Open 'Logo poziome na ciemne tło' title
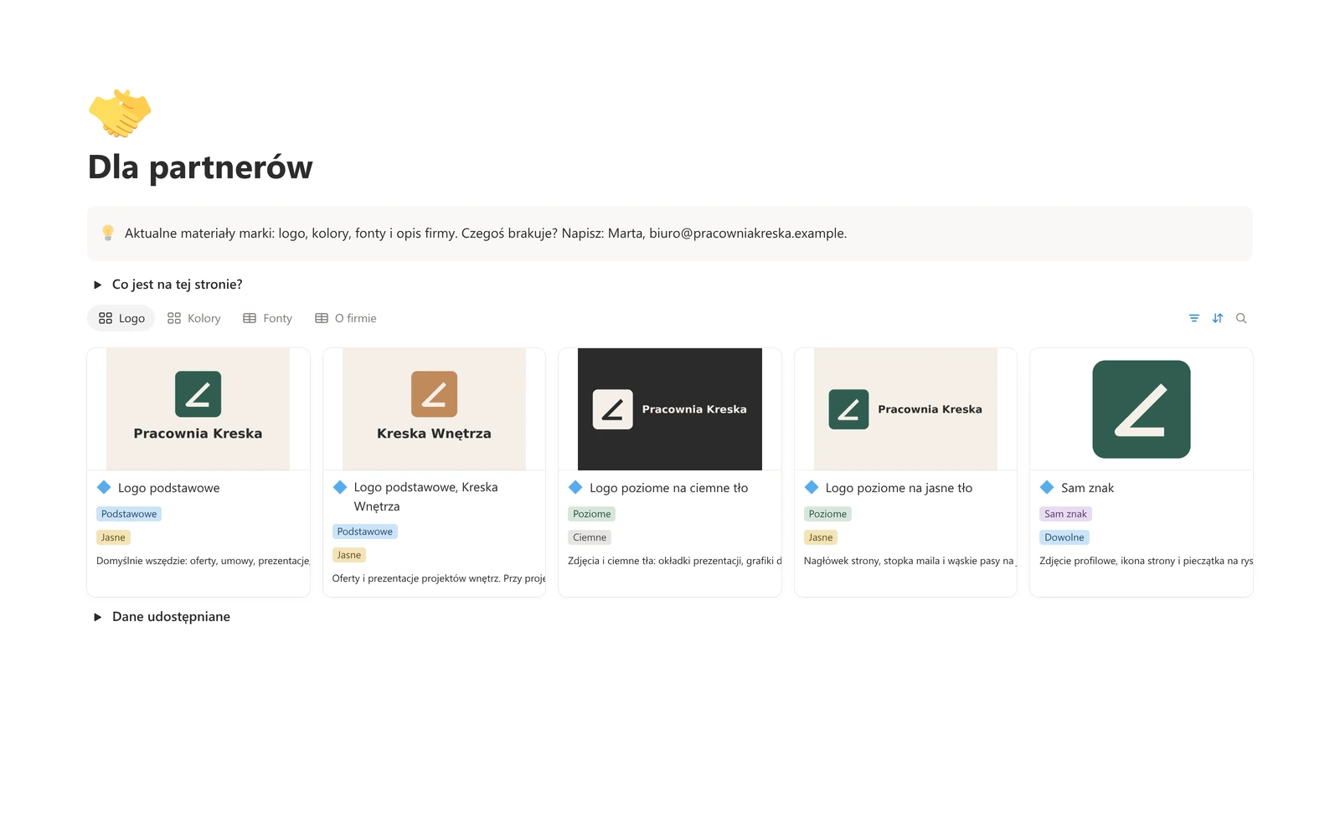 coord(668,488)
